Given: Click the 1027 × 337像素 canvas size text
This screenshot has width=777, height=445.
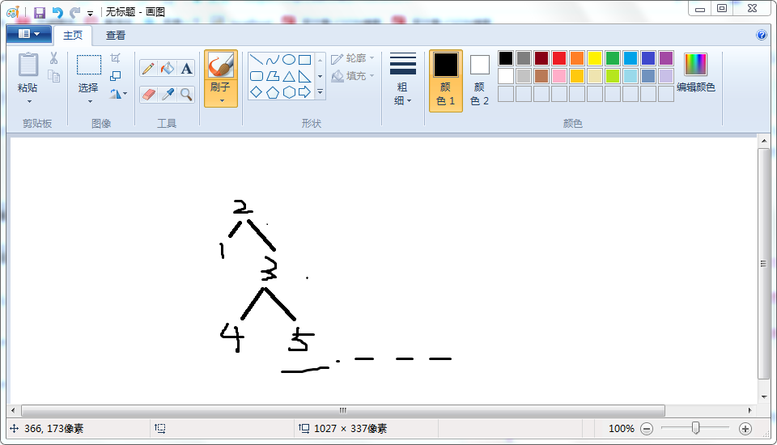Looking at the screenshot, I should pyautogui.click(x=350, y=429).
